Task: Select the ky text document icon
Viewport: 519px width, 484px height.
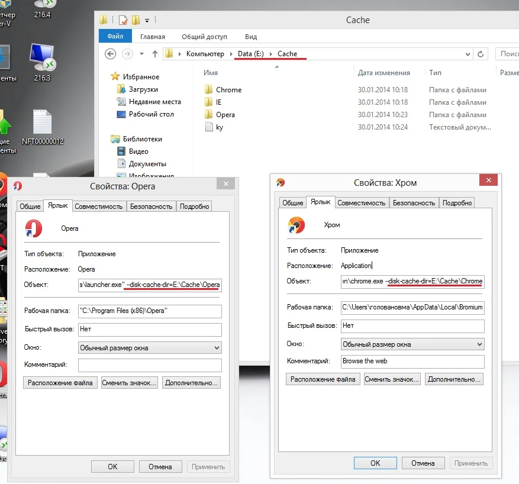Action: (209, 127)
